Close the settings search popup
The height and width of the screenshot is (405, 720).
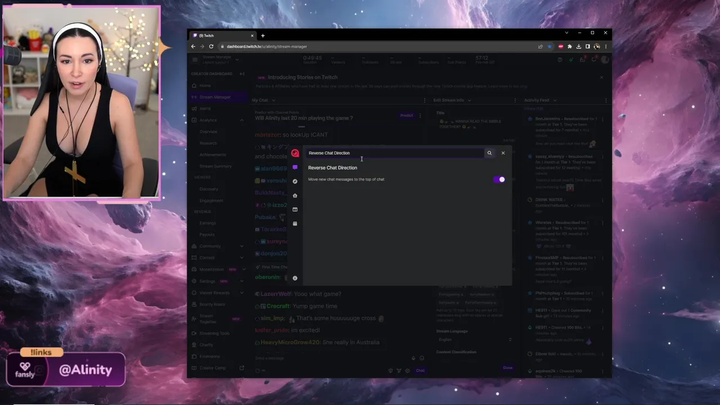(503, 153)
